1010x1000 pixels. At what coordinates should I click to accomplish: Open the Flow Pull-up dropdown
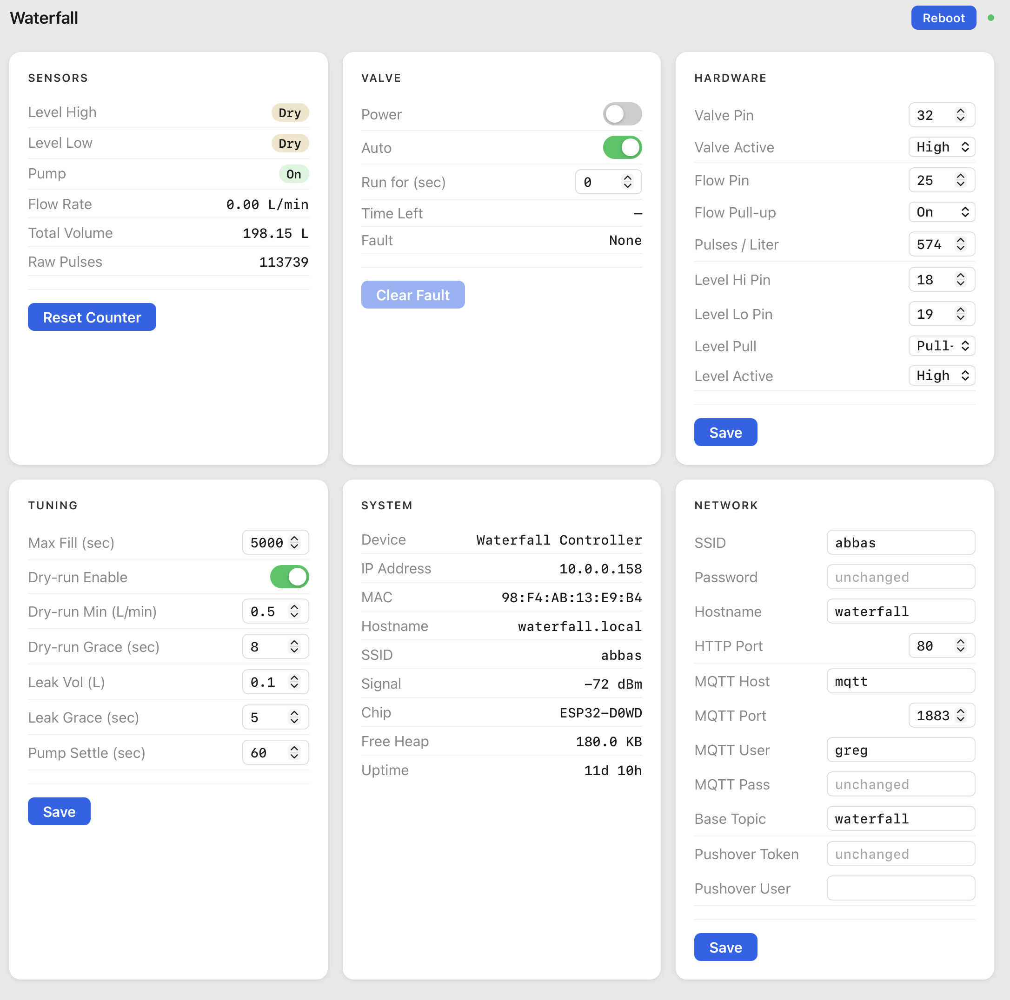(x=942, y=211)
